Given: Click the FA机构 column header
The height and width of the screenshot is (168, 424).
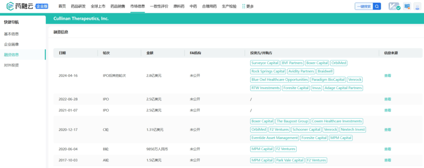Looking at the screenshot, I should click(195, 53).
